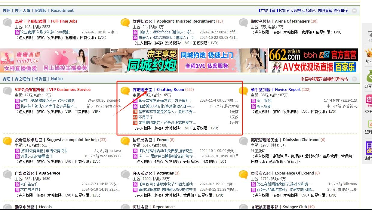Click the gray bubble icon beside Arena Of Managers

(x=243, y=23)
